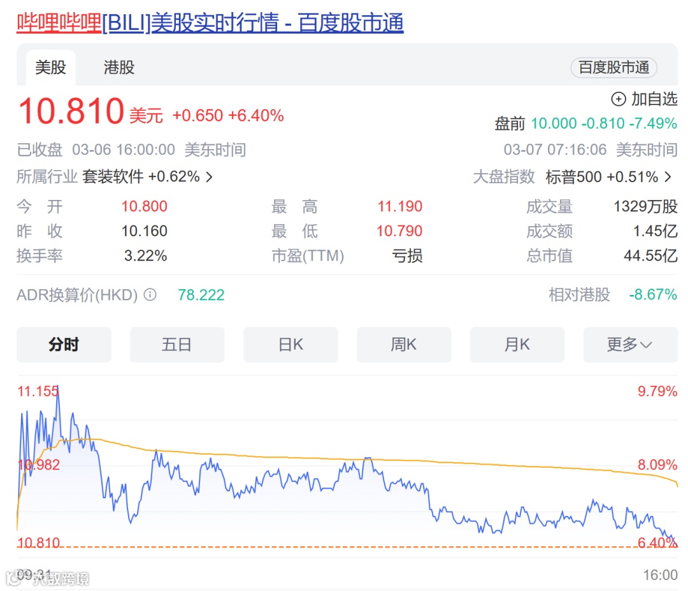This screenshot has width=688, height=591.
Task: Click the intraday peak of the blue price line
Action: coord(58,387)
